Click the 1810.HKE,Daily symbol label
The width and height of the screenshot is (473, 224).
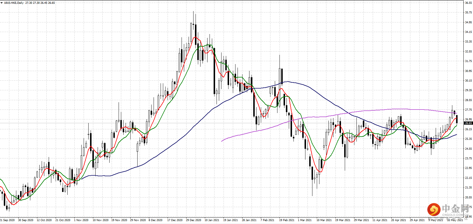point(14,3)
